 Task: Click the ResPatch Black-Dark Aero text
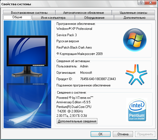coord(74,47)
